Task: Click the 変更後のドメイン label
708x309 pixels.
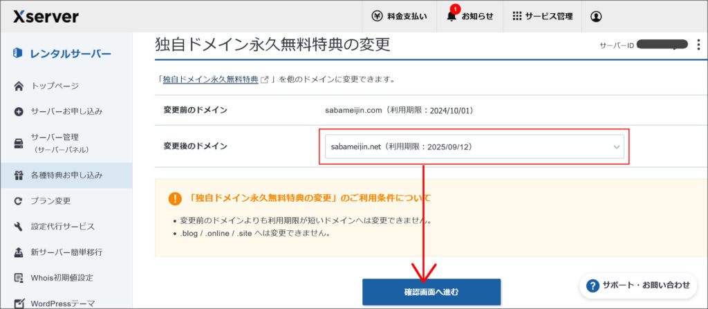Action: 195,146
